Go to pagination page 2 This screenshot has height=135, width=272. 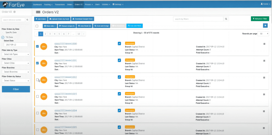click(45, 34)
